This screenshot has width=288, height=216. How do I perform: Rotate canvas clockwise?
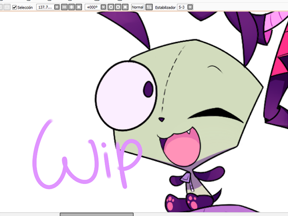118,7
